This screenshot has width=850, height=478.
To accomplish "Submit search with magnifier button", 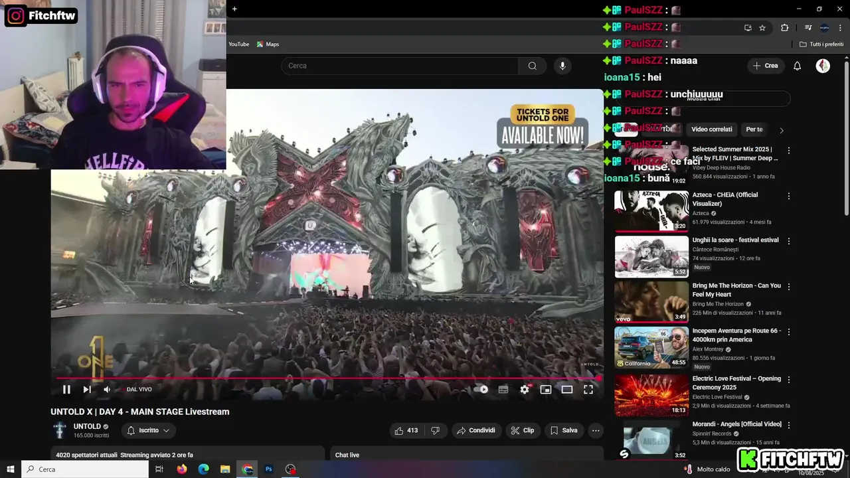I will tap(533, 66).
